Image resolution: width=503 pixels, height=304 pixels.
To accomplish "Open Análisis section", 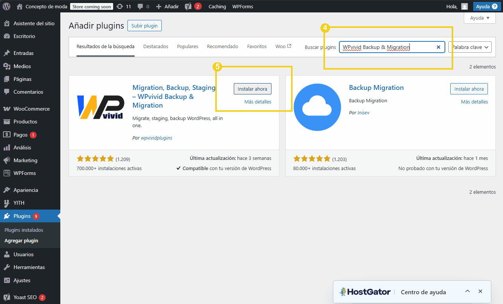I will [30, 147].
